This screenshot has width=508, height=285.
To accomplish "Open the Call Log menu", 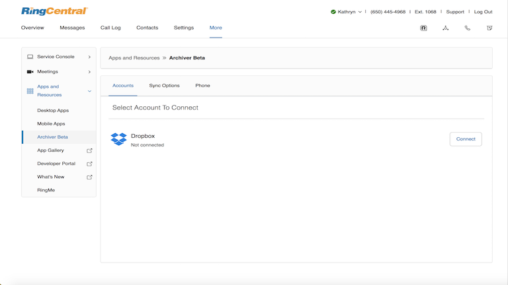I will click(x=110, y=28).
